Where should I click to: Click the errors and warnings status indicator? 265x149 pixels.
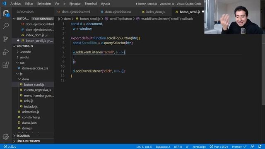10,147
